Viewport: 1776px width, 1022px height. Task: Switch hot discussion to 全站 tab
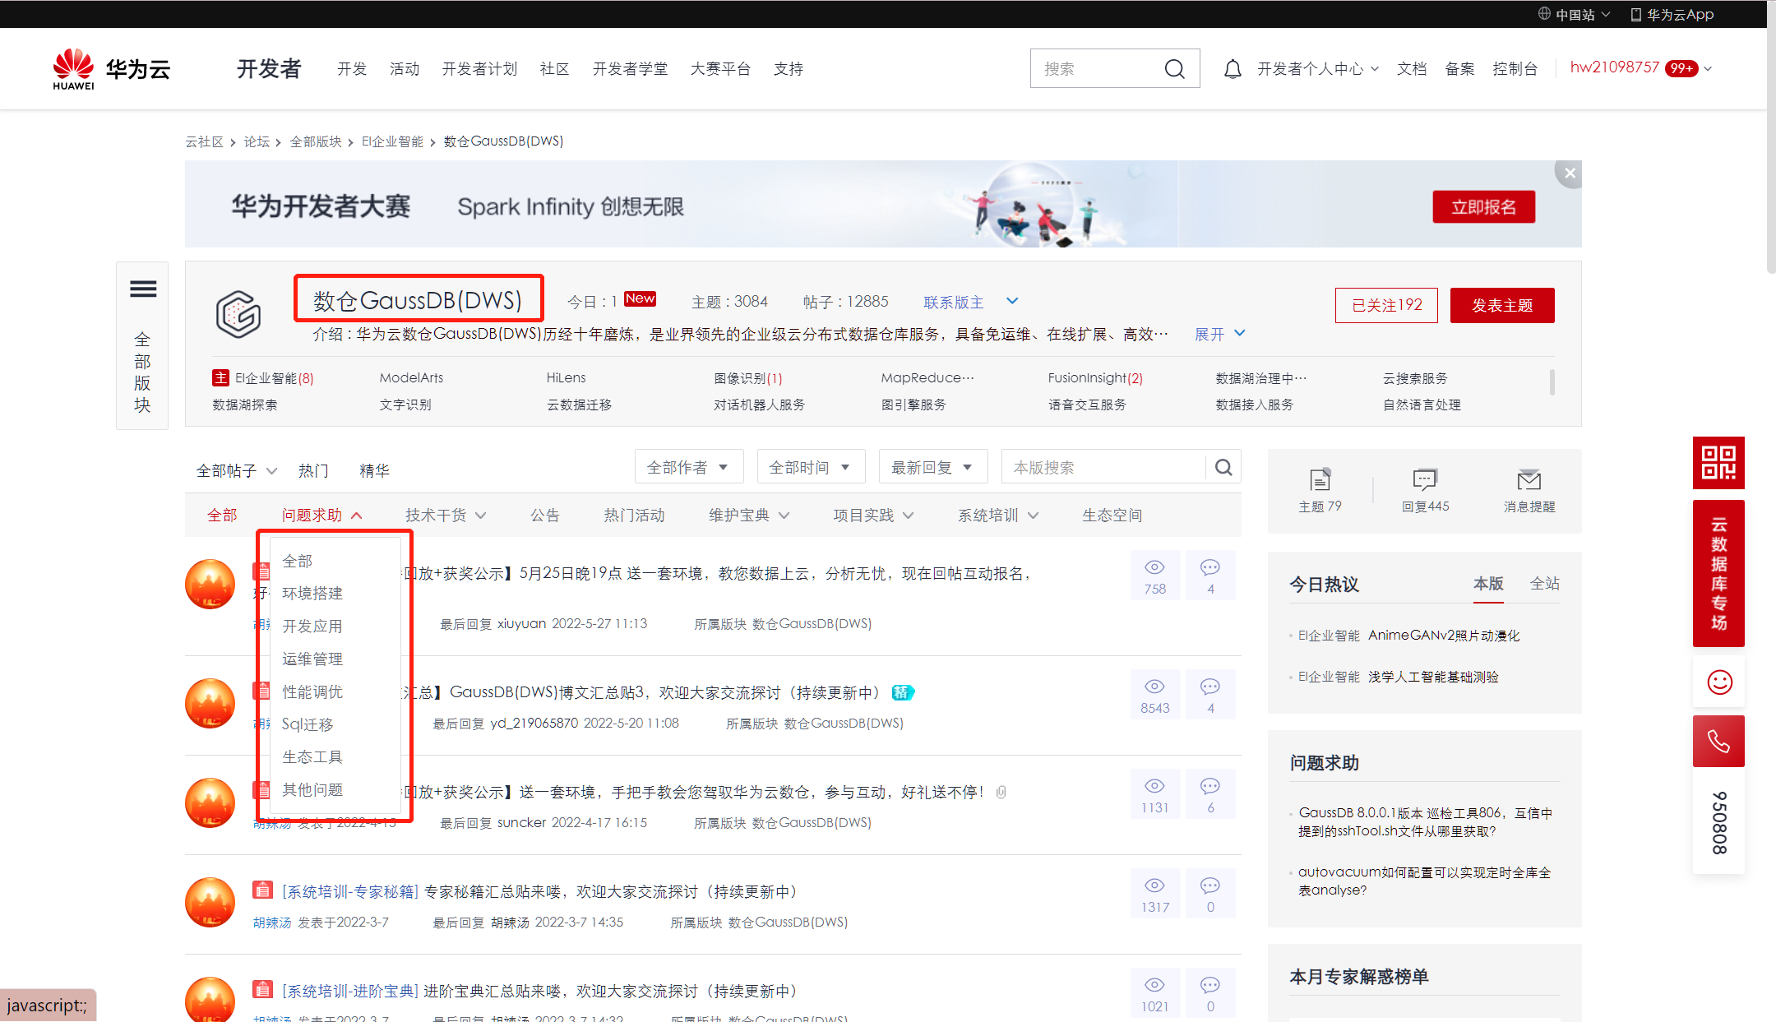[x=1544, y=584]
